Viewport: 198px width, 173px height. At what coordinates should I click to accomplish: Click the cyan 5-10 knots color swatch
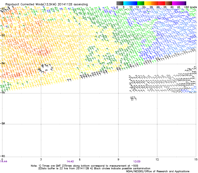pyautogui.click(x=127, y=3)
